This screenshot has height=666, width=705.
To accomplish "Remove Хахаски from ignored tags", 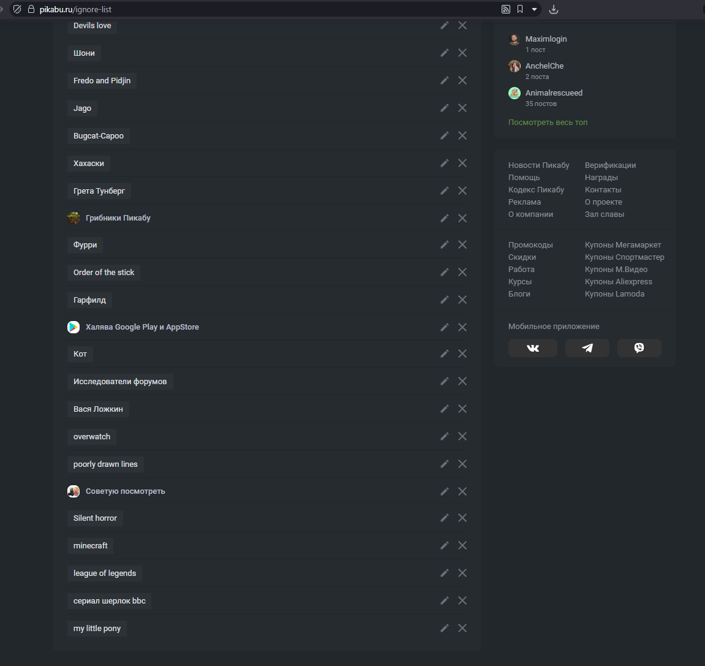I will point(462,163).
